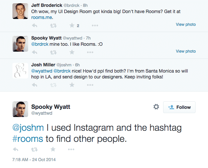Open the rooms.me link

tap(42, 17)
